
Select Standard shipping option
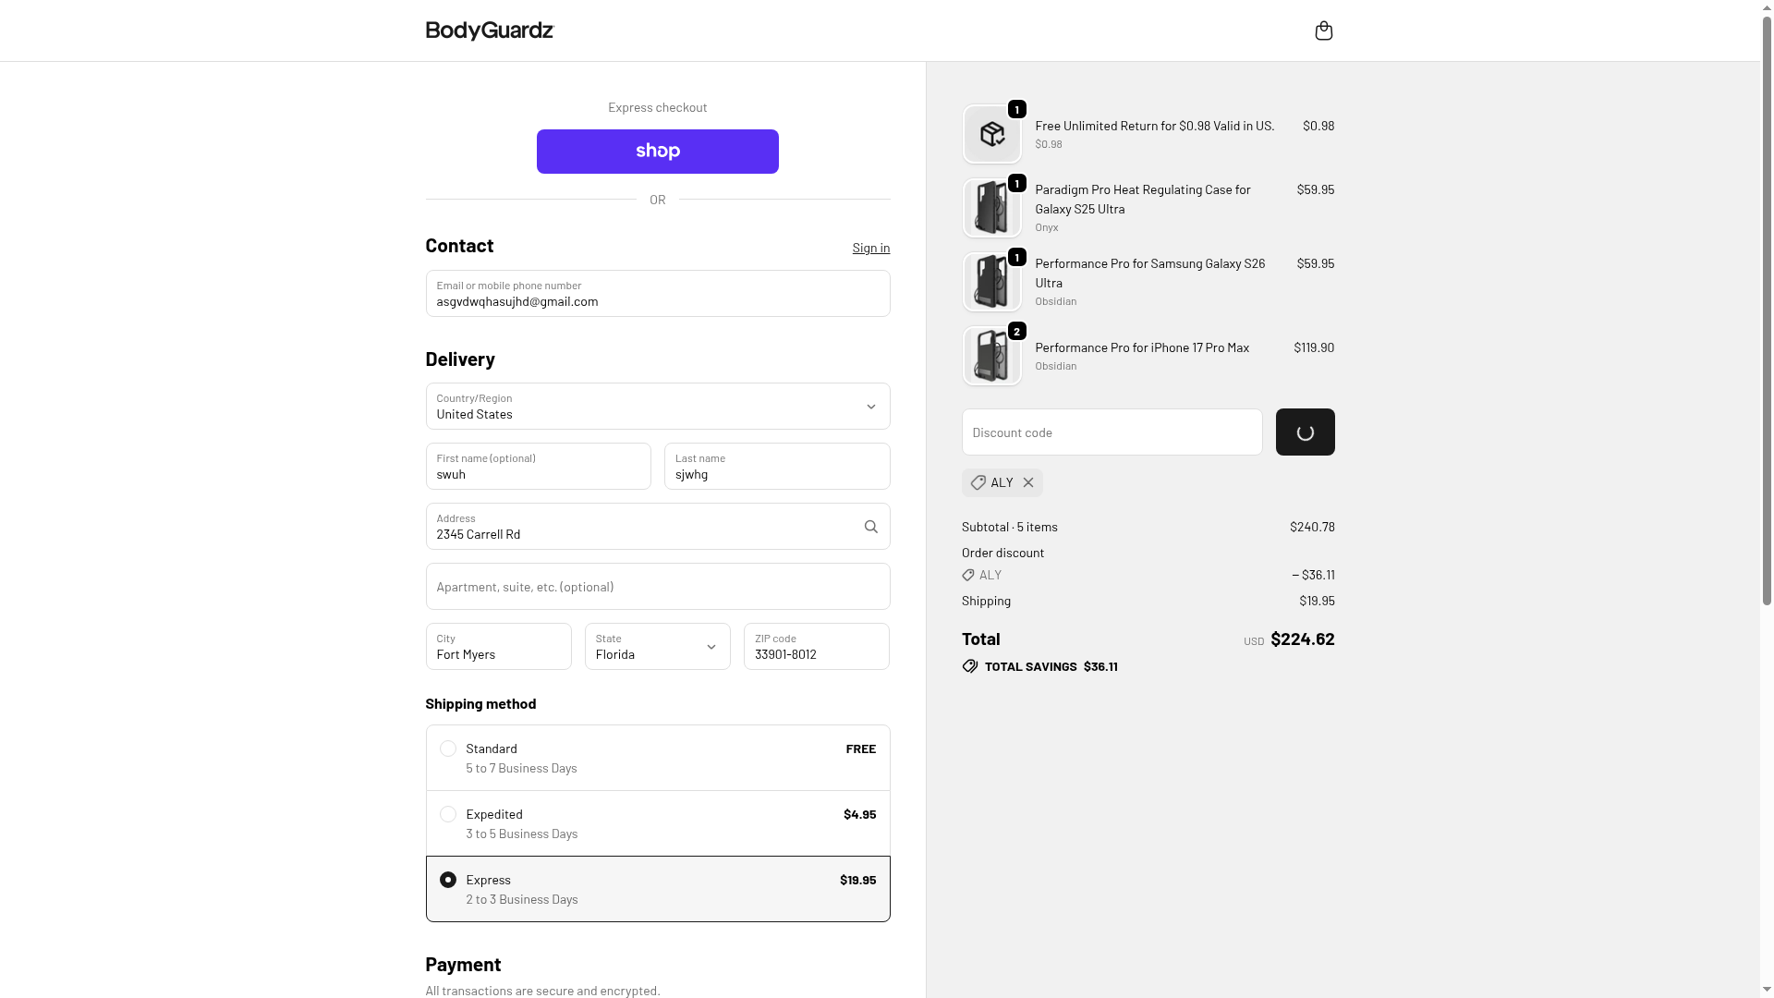point(448,748)
